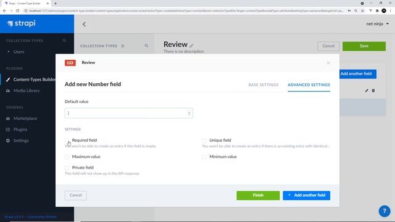Screen dimensions: 395x222
Task: Click the Strapi logo in sidebar
Action: (22, 23)
